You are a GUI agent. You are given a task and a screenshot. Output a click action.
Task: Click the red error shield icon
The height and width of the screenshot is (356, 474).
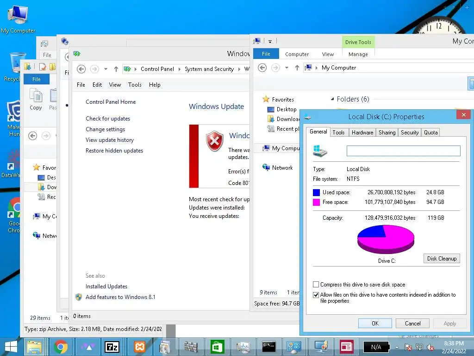pos(214,141)
